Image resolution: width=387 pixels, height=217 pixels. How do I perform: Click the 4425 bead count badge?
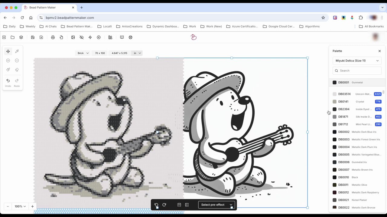[x=378, y=94]
